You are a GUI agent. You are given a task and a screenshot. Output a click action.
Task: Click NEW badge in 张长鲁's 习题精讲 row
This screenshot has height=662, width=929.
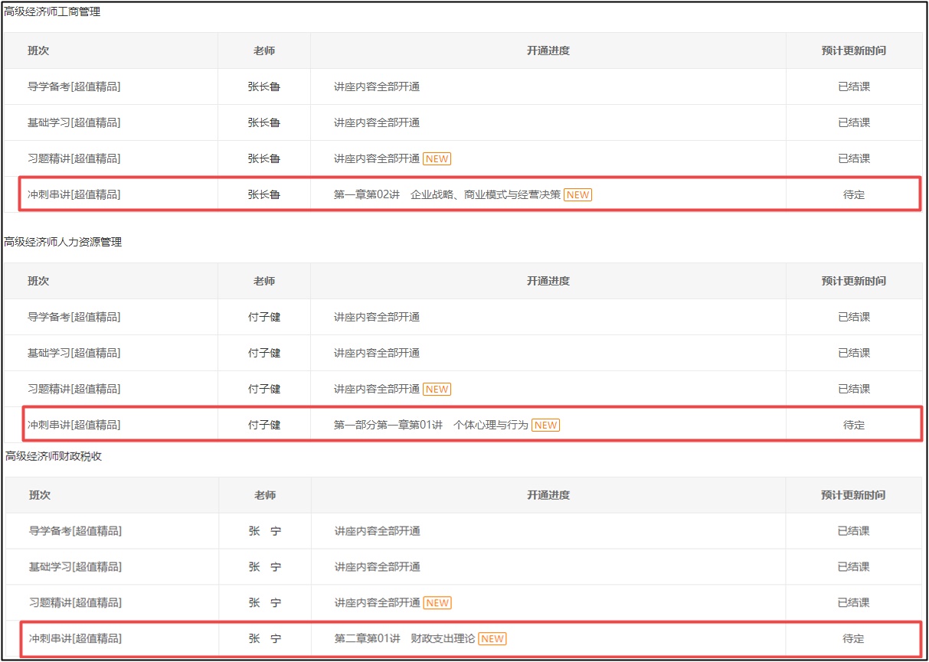(x=437, y=159)
